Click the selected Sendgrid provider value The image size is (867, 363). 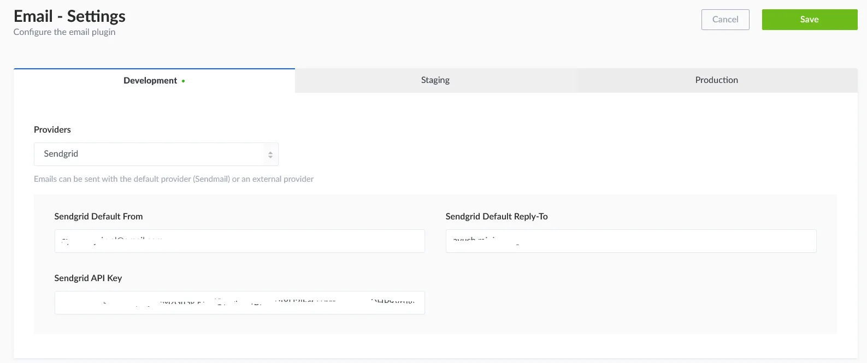click(61, 154)
